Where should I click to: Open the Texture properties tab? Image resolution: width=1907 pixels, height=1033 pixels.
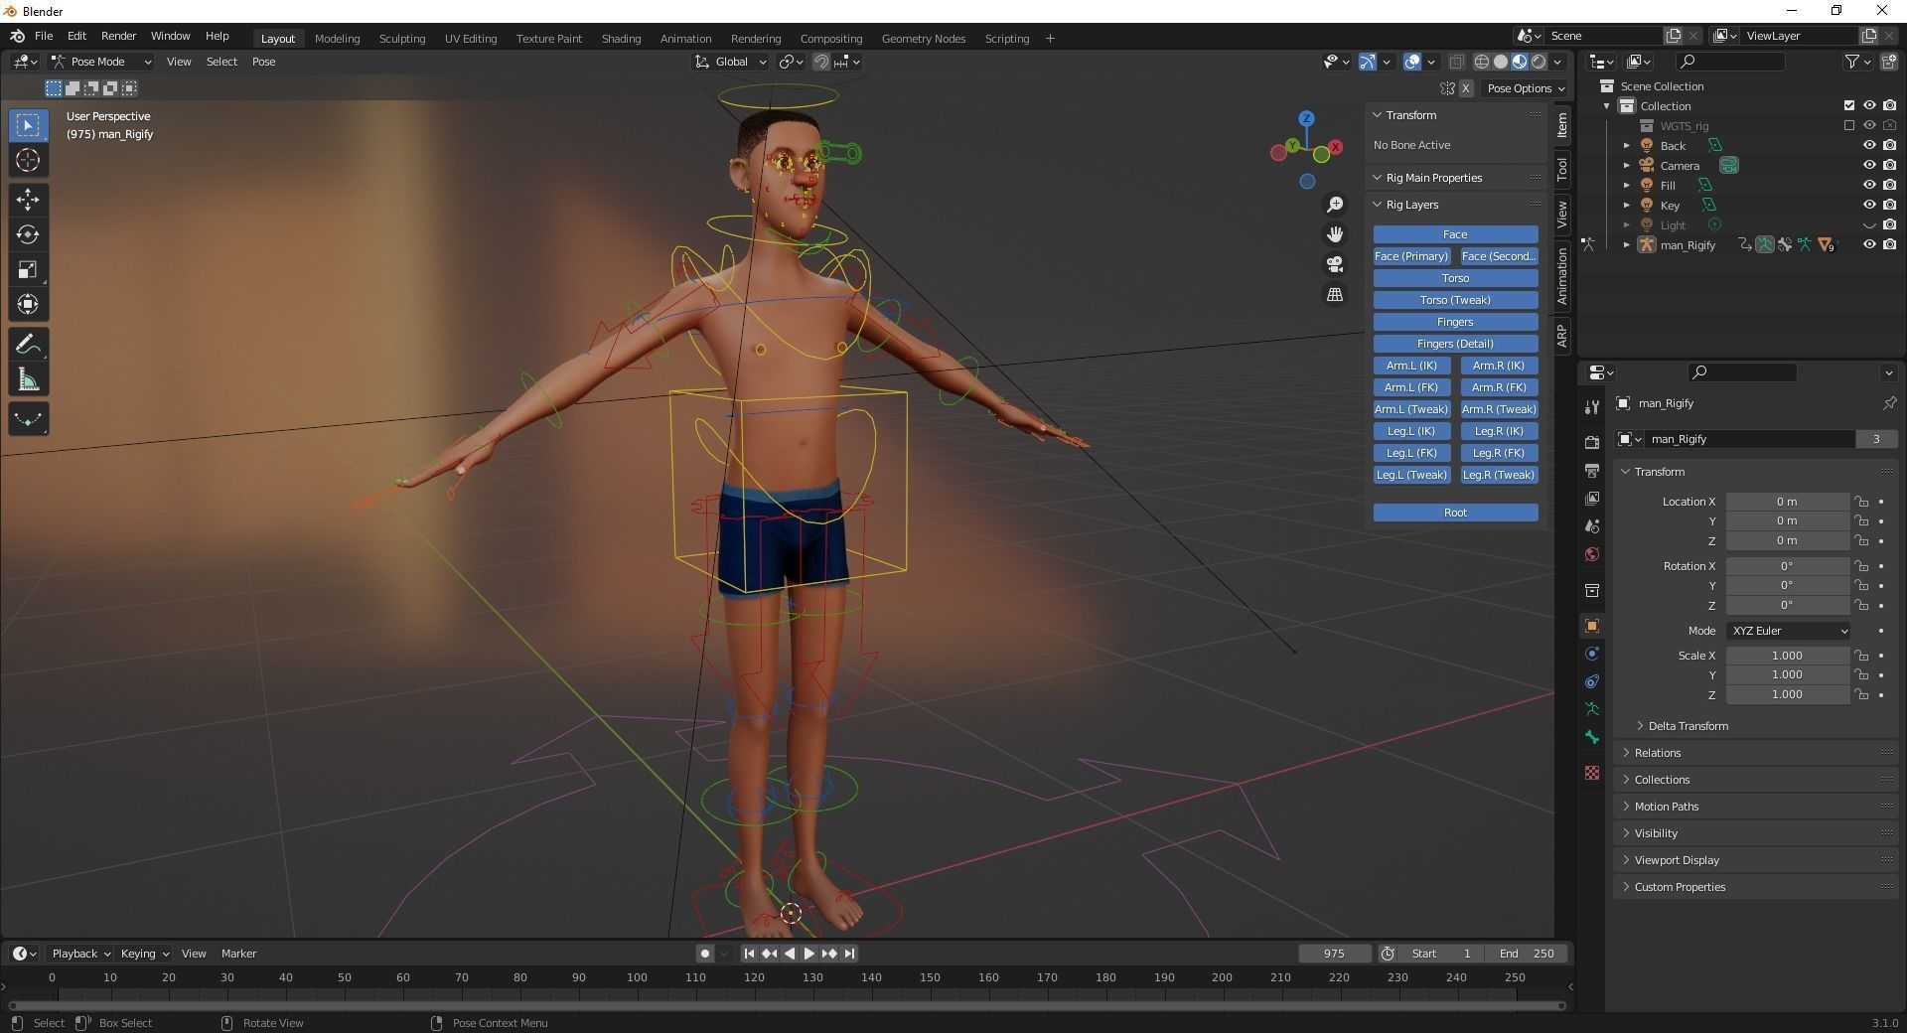pos(1592,773)
